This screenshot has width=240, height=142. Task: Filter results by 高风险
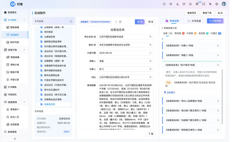[179, 33]
